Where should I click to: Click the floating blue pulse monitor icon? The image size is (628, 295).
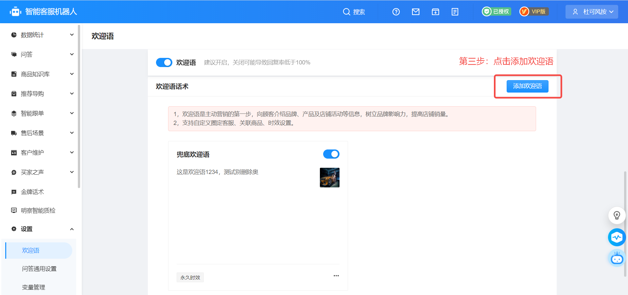617,237
